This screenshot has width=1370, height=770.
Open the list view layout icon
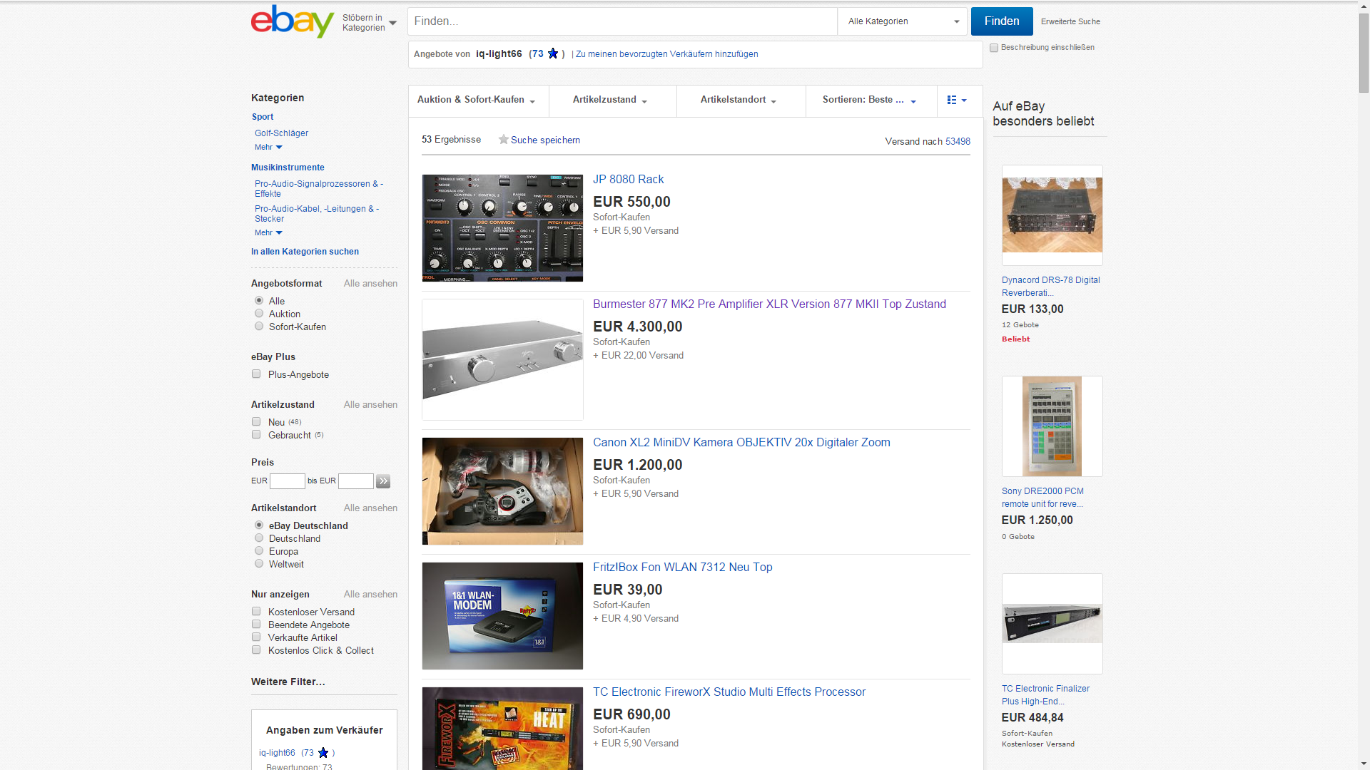click(957, 100)
